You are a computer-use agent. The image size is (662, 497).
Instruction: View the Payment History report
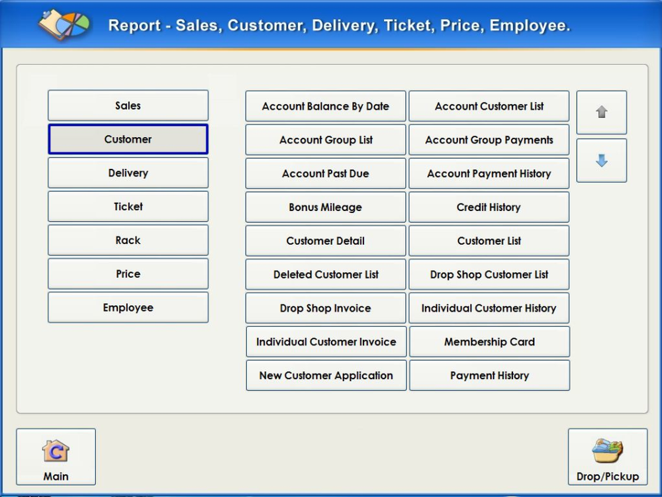pyautogui.click(x=489, y=375)
